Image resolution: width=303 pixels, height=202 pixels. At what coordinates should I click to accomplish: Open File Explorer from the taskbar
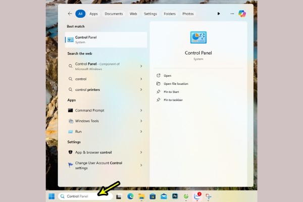[141, 196]
